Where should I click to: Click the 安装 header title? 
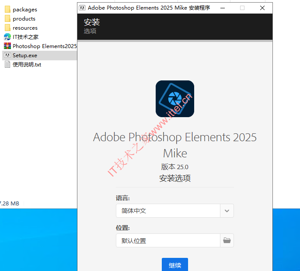[92, 22]
